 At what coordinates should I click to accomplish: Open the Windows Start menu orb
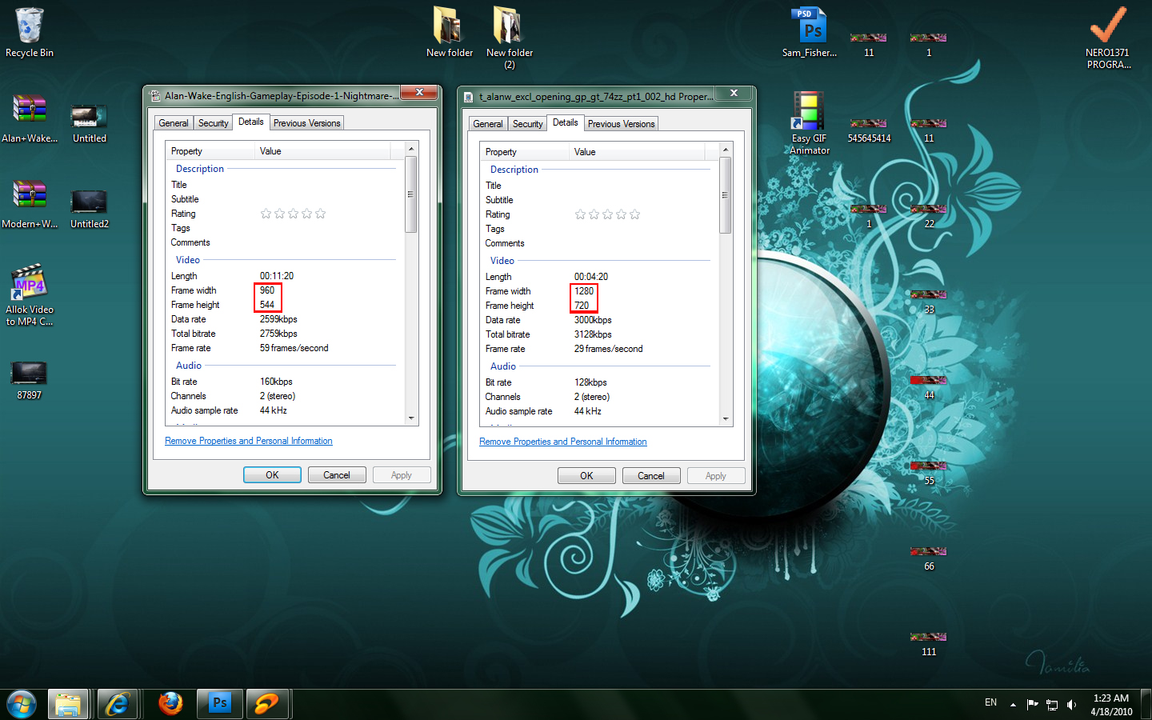[x=22, y=704]
